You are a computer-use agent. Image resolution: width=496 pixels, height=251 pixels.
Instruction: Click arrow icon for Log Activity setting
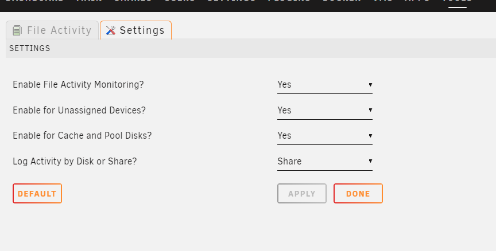pyautogui.click(x=370, y=162)
